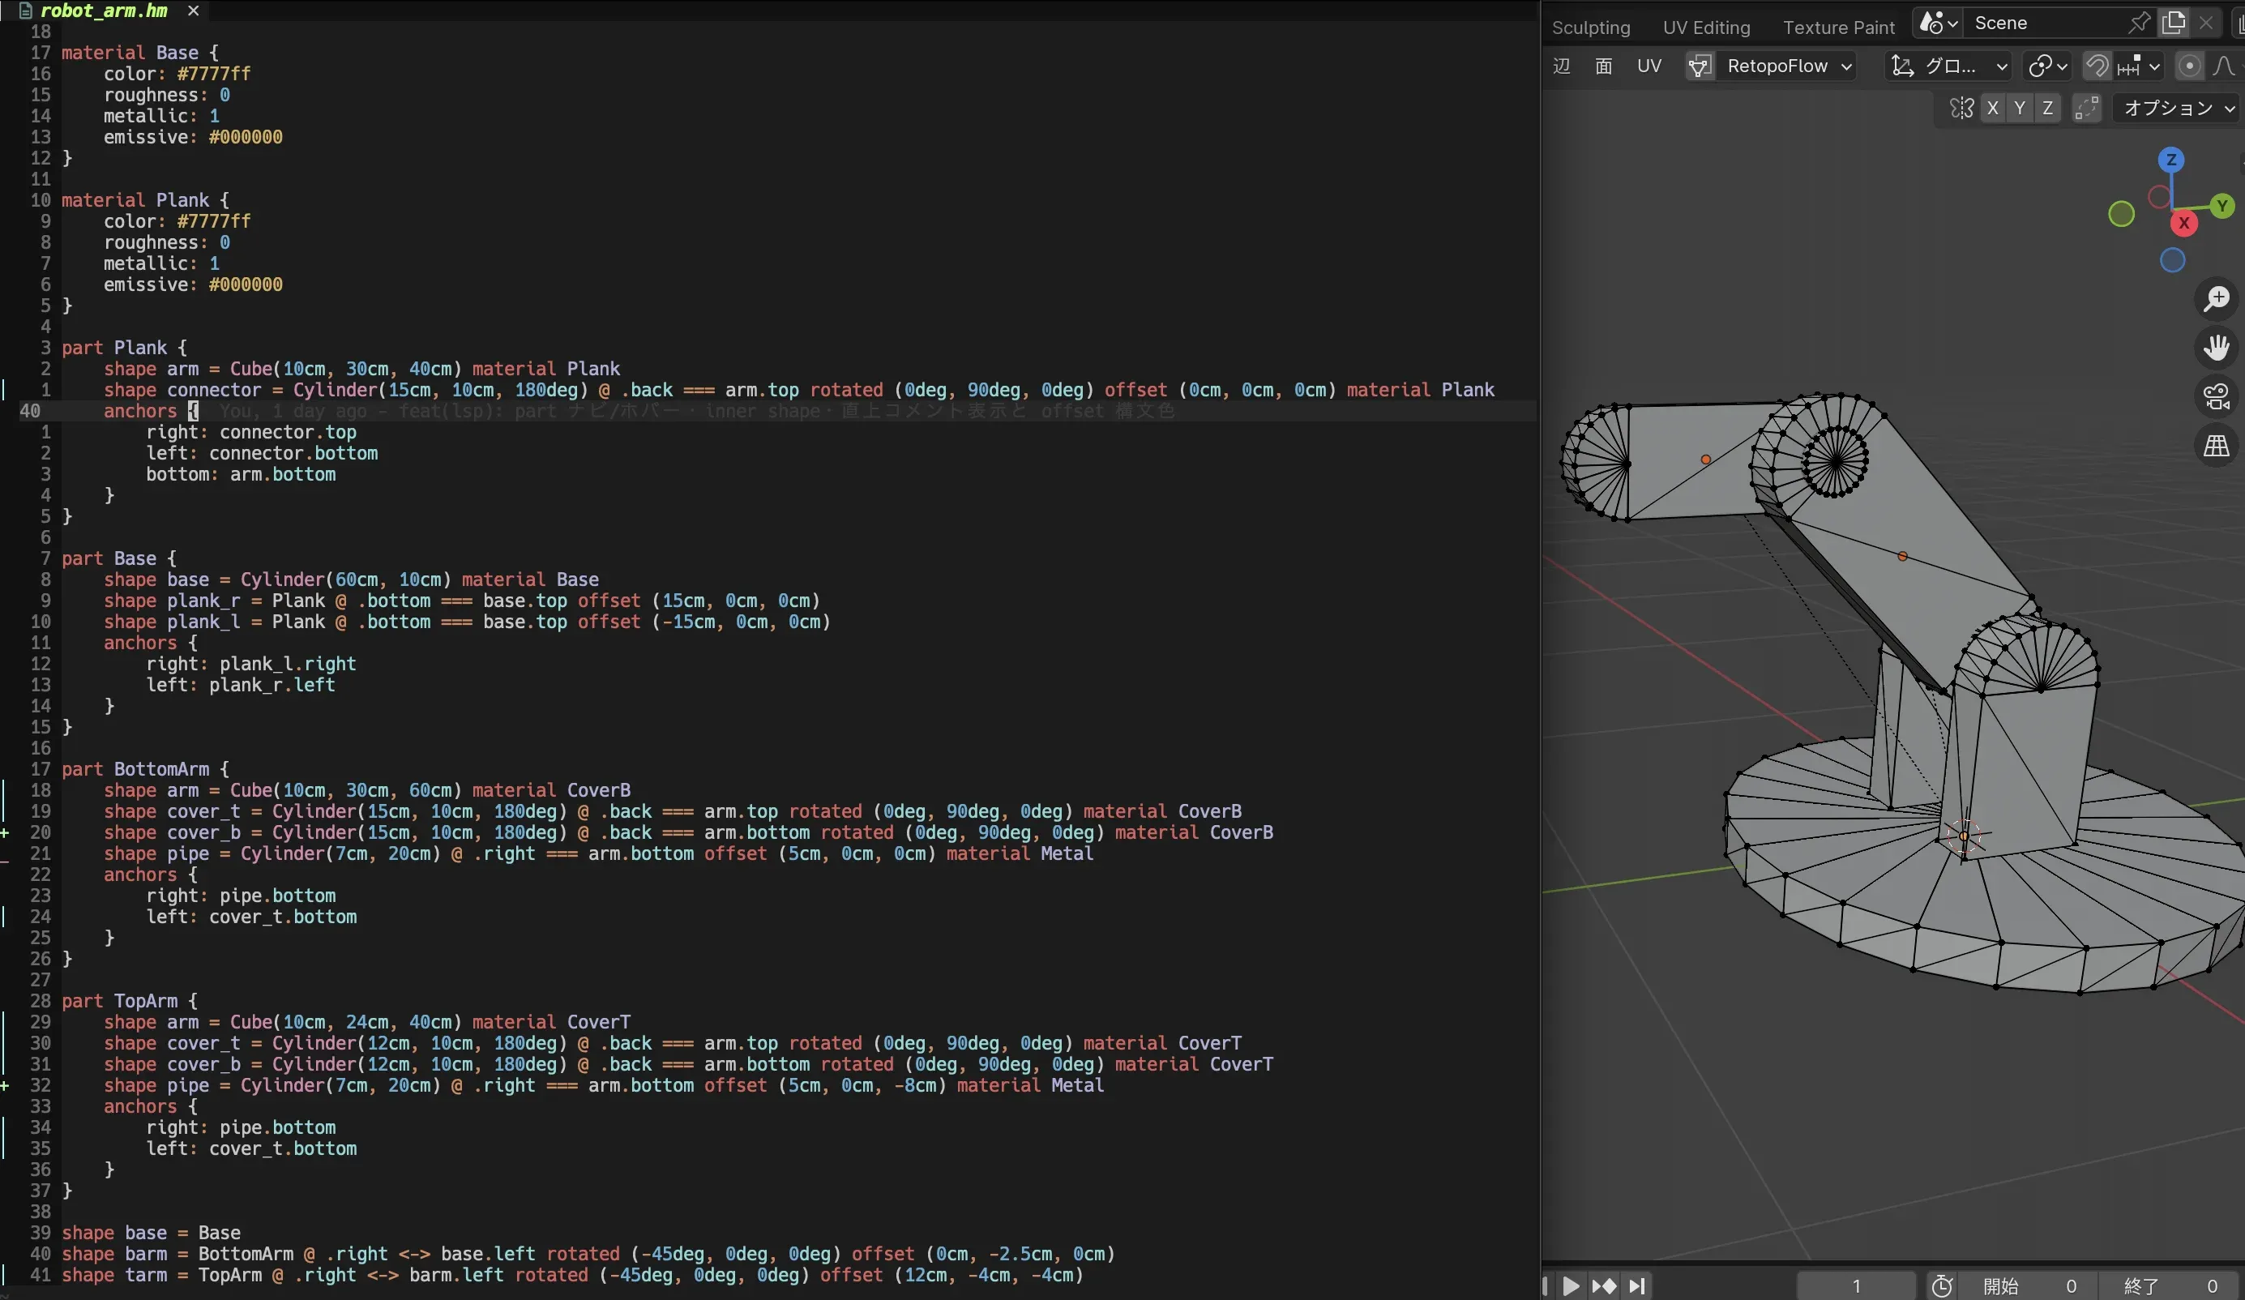
Task: Open the UV menu in viewport header
Action: [1649, 66]
